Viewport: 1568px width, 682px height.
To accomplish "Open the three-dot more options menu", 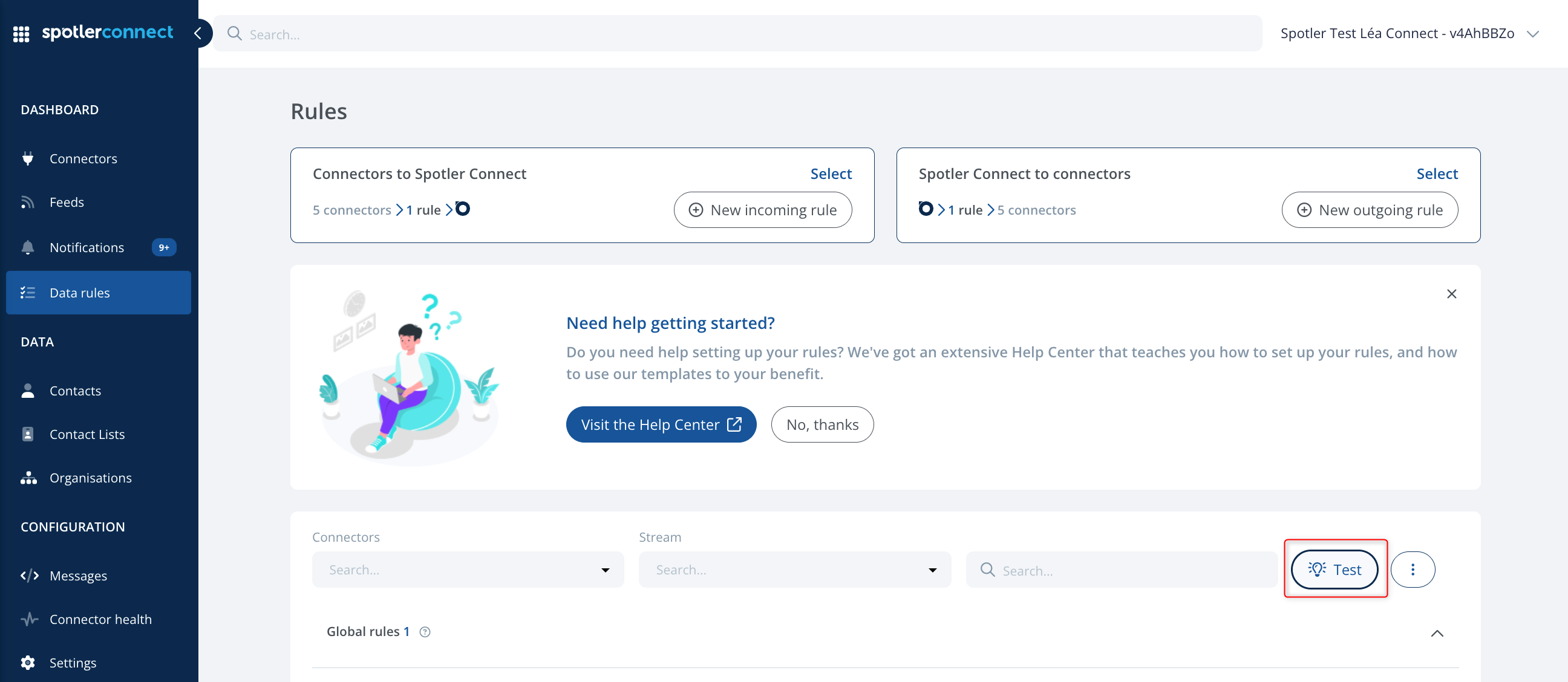I will point(1413,570).
